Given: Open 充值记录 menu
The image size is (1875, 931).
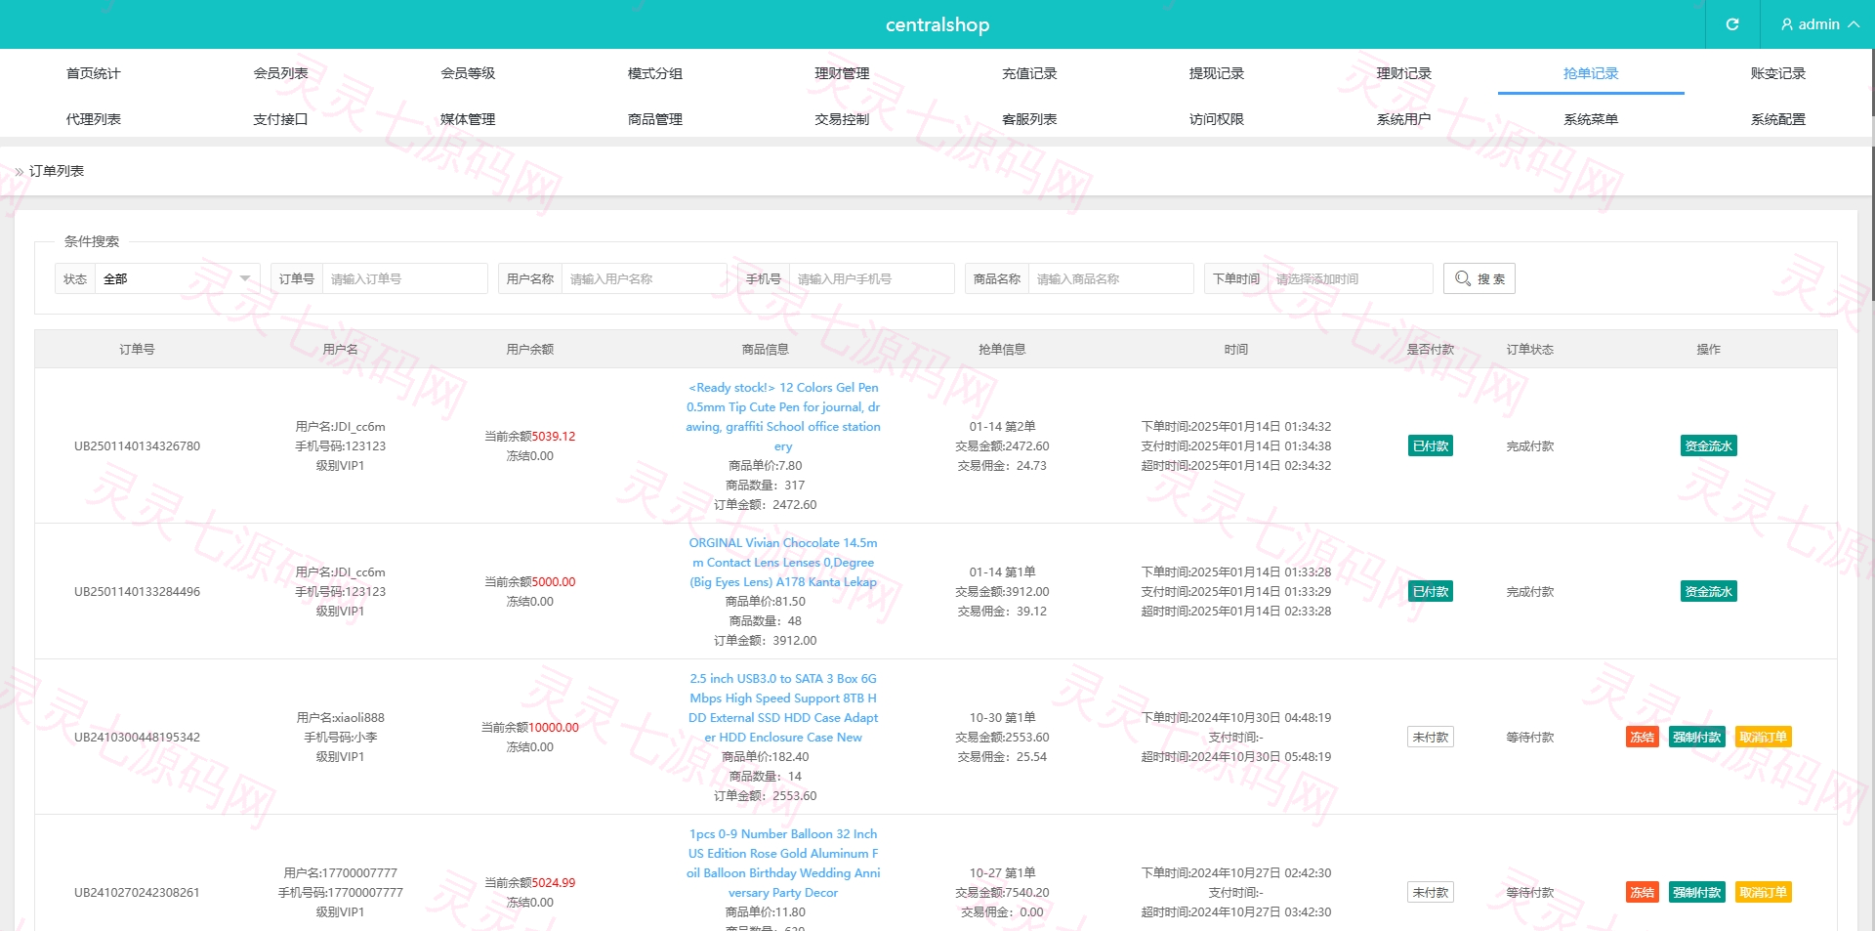Looking at the screenshot, I should point(1029,73).
